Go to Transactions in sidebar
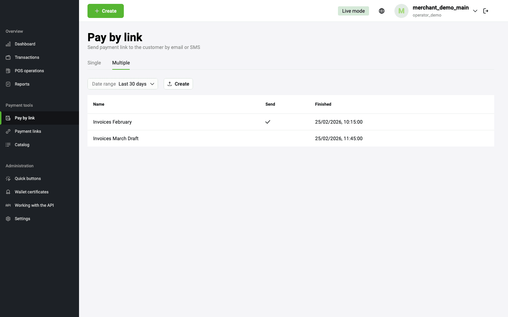 point(27,57)
